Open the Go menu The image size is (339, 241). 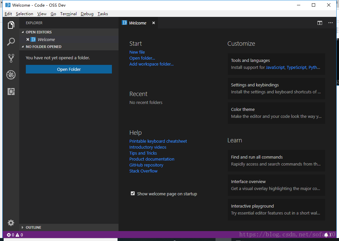[x=53, y=14]
